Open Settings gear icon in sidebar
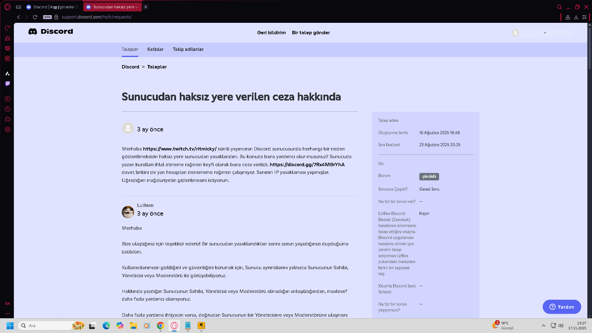592x333 pixels. click(8, 129)
